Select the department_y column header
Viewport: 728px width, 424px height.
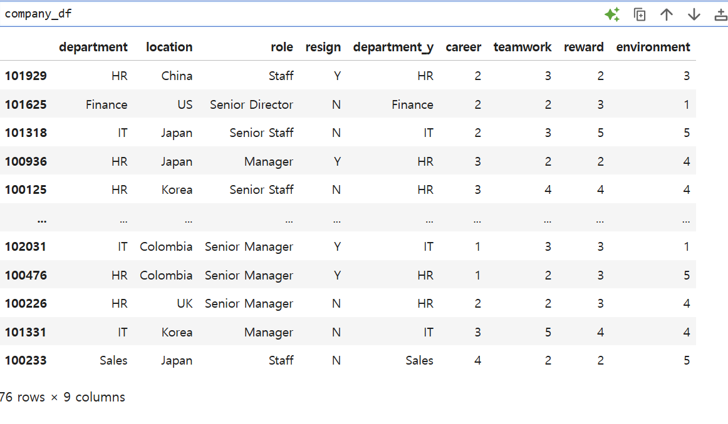click(393, 48)
